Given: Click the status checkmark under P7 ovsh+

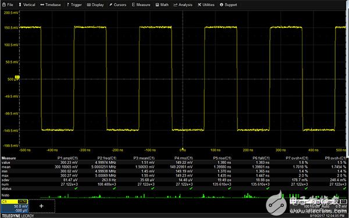Looking at the screenshot, I should pyautogui.click(x=307, y=188).
